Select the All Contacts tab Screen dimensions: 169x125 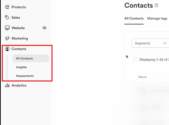click(x=134, y=18)
